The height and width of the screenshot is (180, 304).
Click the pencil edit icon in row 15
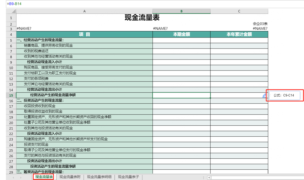264,95
